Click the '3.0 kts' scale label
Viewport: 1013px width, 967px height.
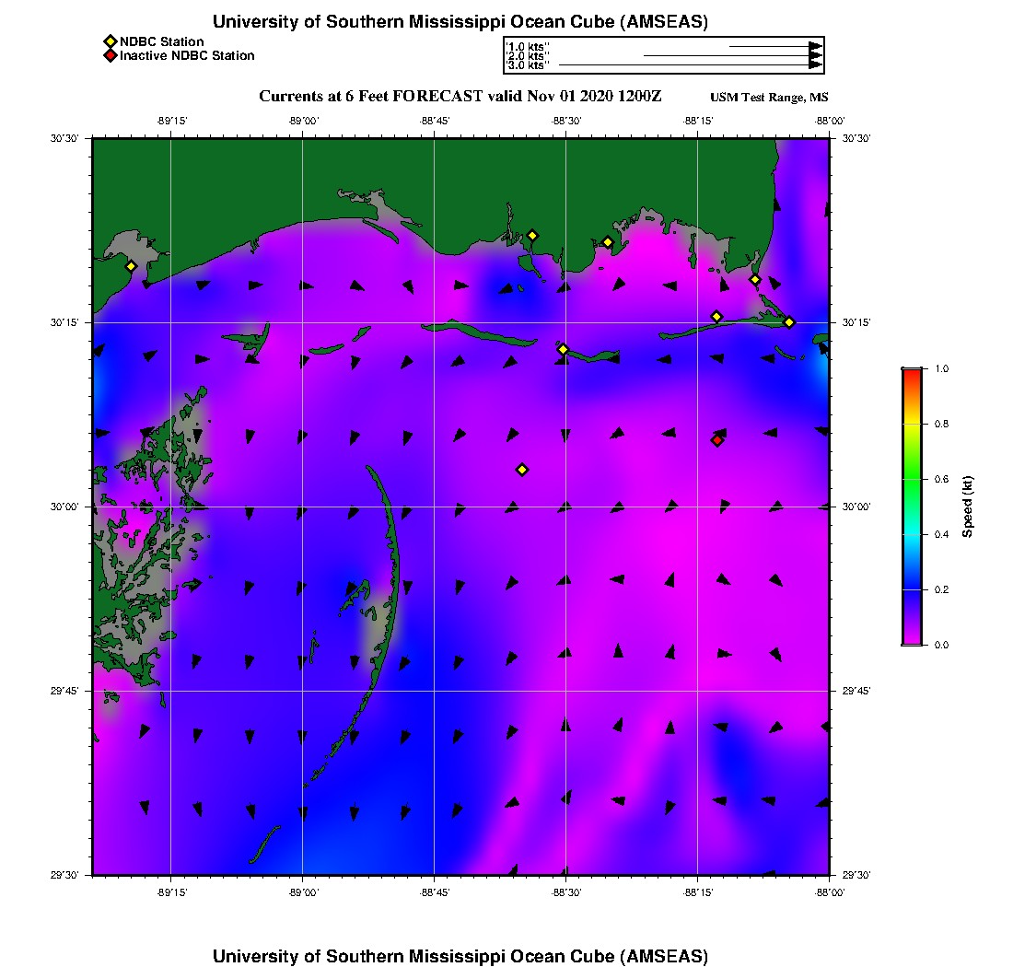click(528, 65)
